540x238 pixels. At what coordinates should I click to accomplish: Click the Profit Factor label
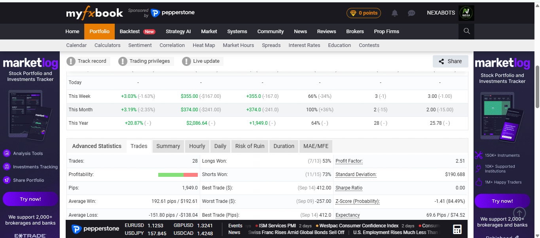pyautogui.click(x=349, y=161)
